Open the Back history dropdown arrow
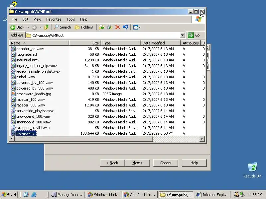The image size is (266, 199). point(28,27)
